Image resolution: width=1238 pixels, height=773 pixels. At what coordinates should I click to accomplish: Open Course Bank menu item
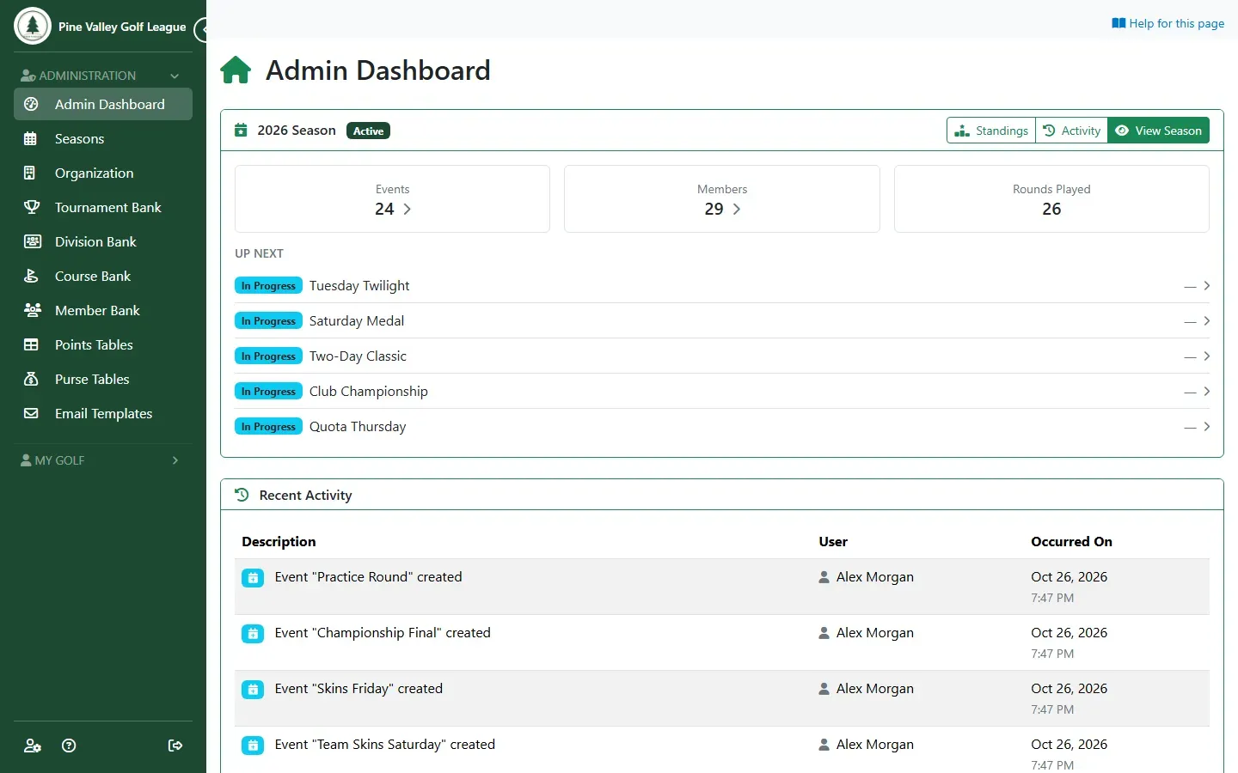[103, 277]
